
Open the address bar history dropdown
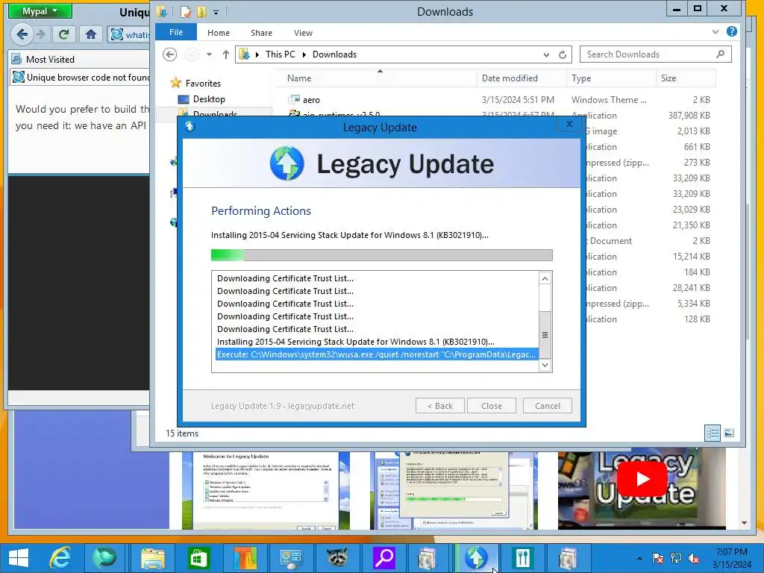546,54
